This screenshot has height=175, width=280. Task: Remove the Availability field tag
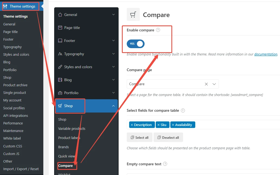pyautogui.click(x=173, y=125)
